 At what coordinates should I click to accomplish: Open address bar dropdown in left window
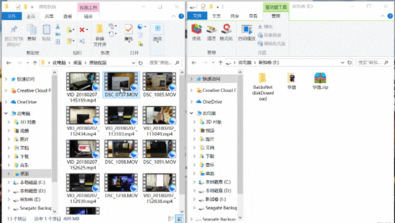133,63
